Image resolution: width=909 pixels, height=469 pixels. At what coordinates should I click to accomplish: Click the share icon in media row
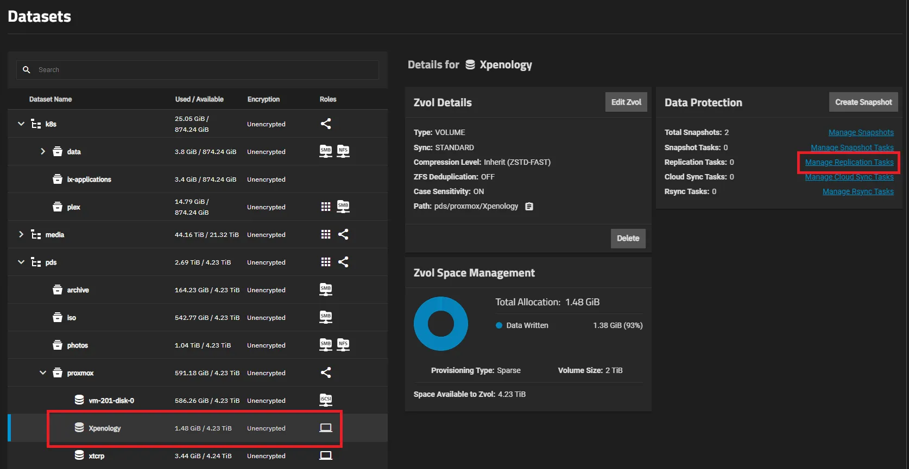(x=343, y=234)
